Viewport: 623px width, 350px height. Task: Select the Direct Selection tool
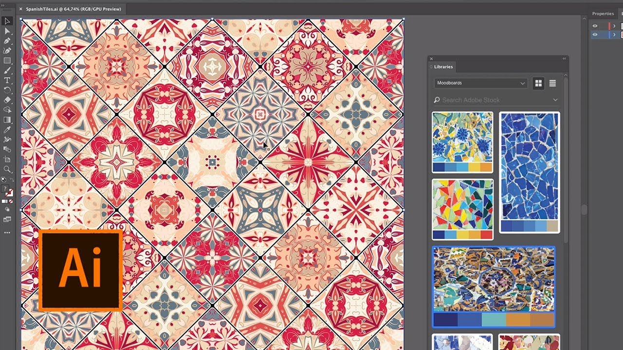tap(7, 31)
